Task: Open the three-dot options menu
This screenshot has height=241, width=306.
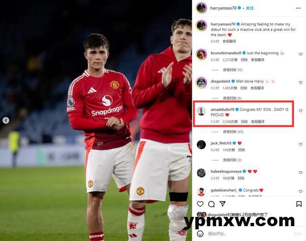Action: (x=298, y=8)
